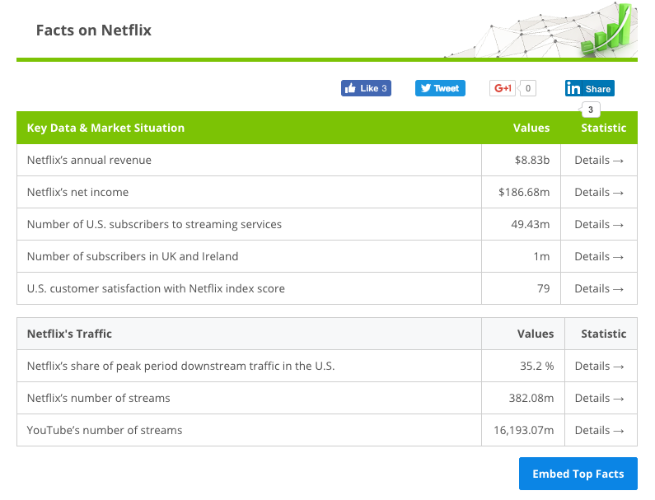Screen dimensions: 655x500
Task: Click the 'Netflix's net income' row label
Action: [77, 192]
